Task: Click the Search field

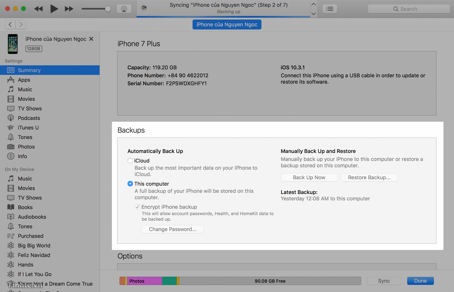Action: (409, 9)
